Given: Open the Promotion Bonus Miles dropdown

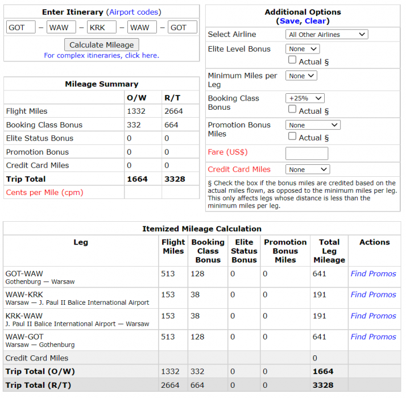Looking at the screenshot, I should coord(312,125).
